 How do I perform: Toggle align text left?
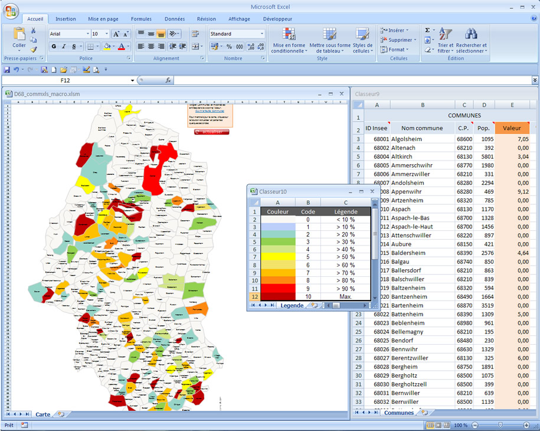(141, 46)
